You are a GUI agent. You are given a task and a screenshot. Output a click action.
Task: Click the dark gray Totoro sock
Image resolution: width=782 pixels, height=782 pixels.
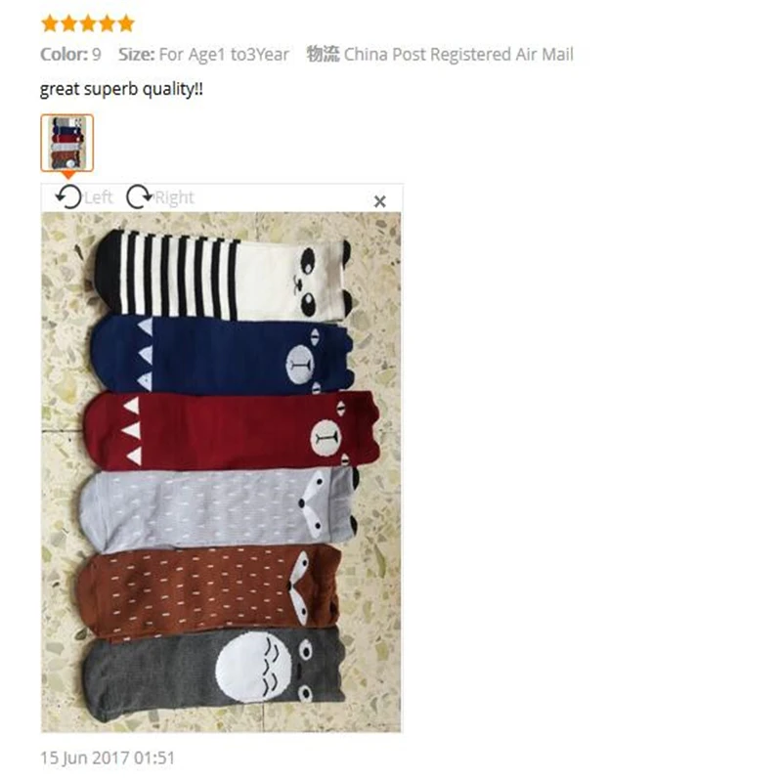pyautogui.click(x=214, y=674)
